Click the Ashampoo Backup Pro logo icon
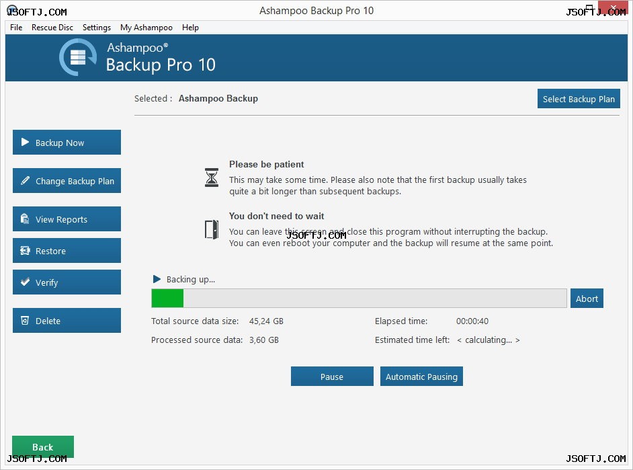Viewport: 633px width, 470px height. (78, 57)
